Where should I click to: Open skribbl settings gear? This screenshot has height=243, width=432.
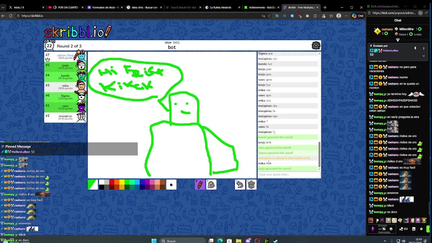point(316,46)
